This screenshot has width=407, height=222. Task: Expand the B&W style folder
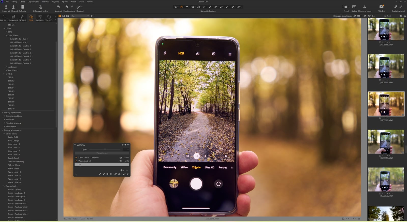[x=6, y=32]
